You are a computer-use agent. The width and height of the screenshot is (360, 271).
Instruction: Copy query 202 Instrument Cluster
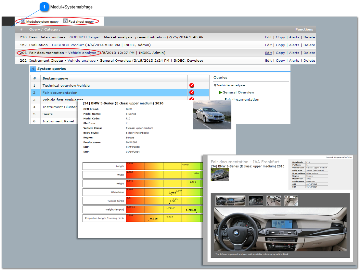[x=280, y=60]
